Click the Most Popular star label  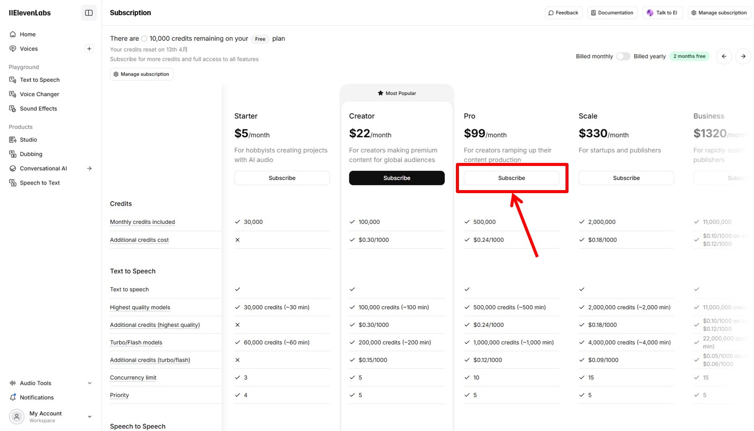[397, 93]
